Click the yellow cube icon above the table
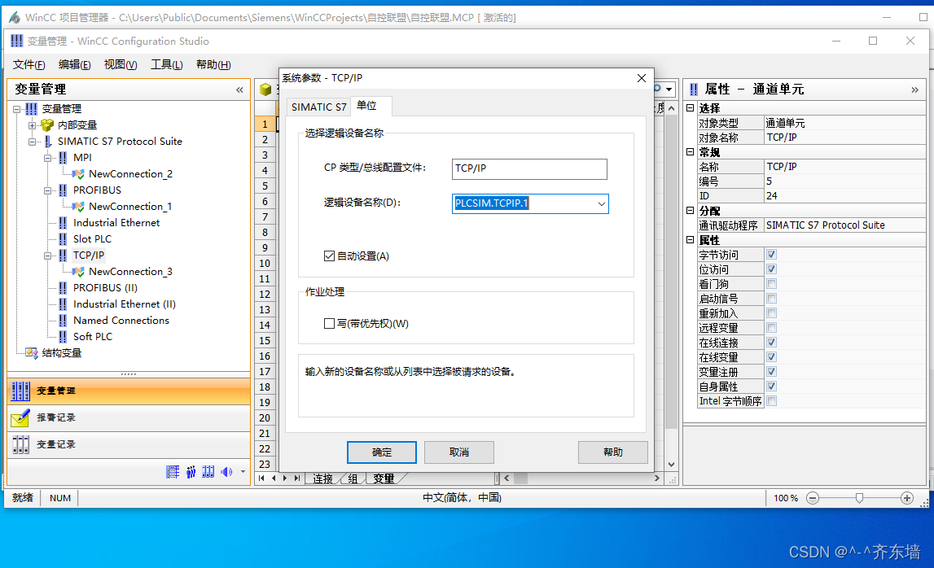This screenshot has height=568, width=934. pos(265,90)
